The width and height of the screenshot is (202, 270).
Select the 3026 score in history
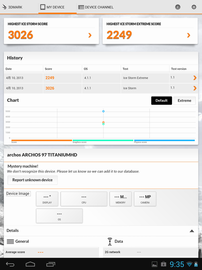[50, 88]
